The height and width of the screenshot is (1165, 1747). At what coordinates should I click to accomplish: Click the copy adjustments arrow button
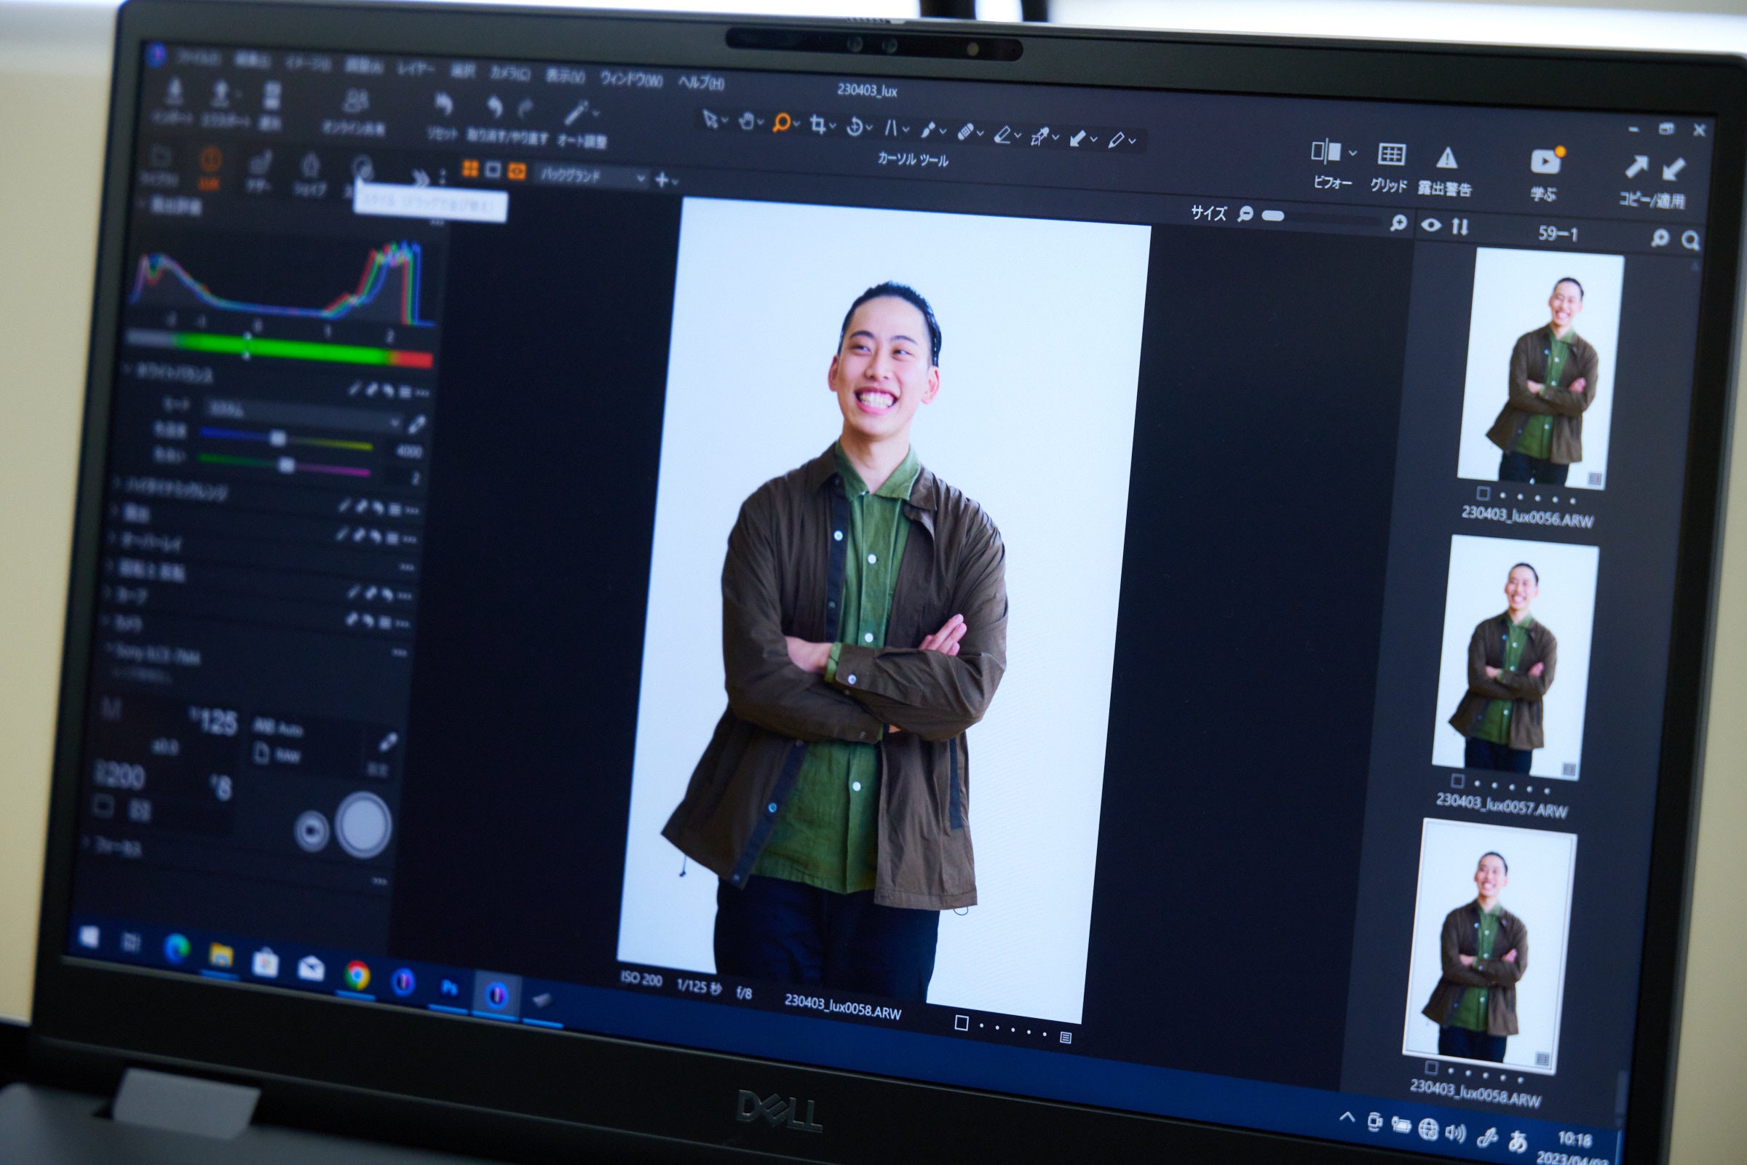(x=1636, y=167)
